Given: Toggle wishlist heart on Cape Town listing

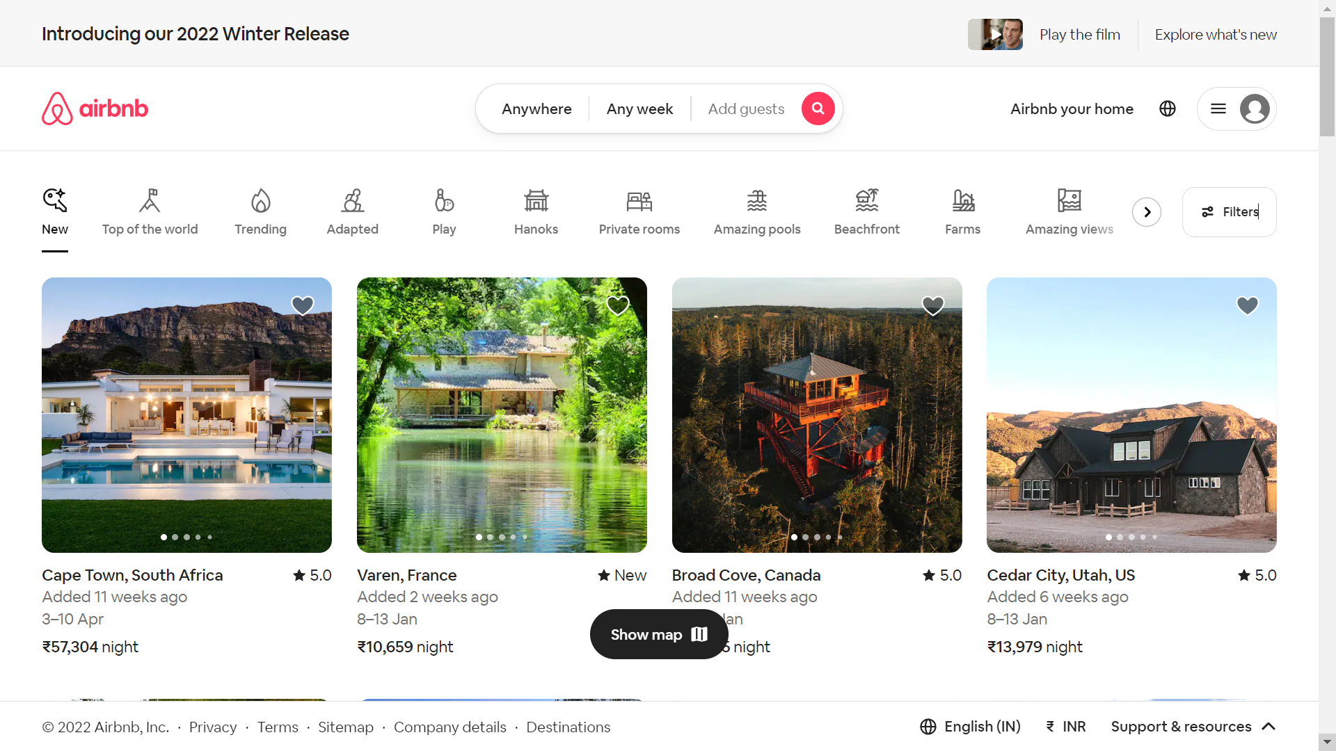Looking at the screenshot, I should coord(303,305).
